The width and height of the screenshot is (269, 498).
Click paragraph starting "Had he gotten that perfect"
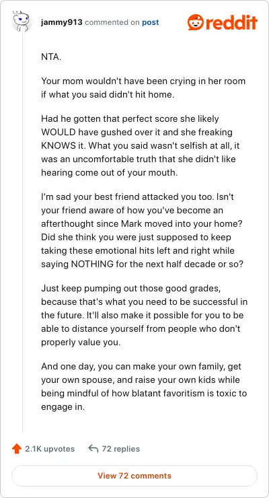139,145
